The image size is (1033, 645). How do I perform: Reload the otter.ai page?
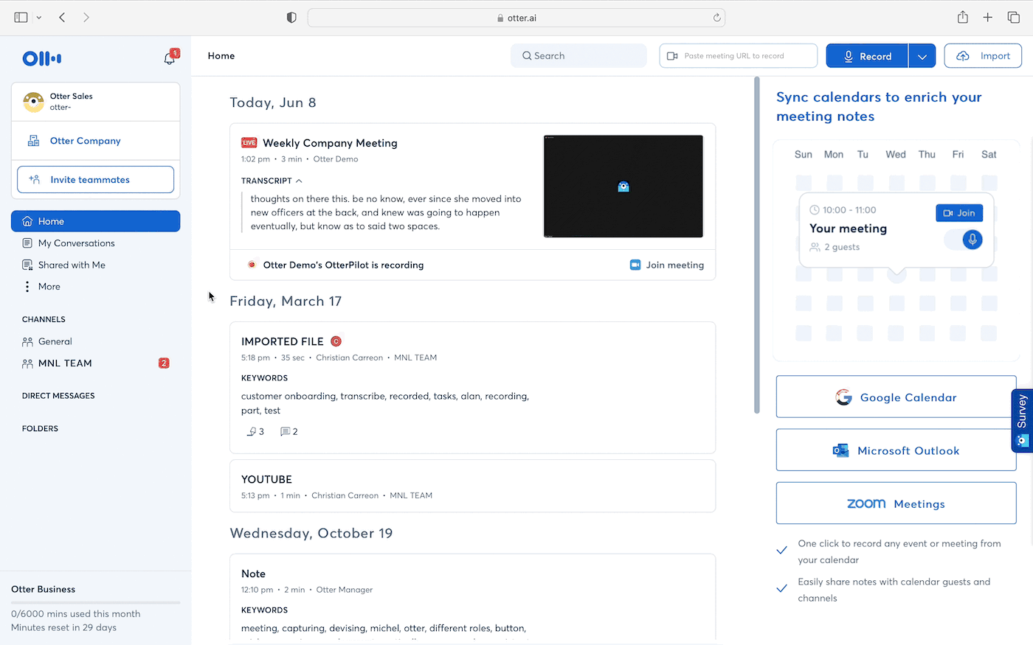716,18
